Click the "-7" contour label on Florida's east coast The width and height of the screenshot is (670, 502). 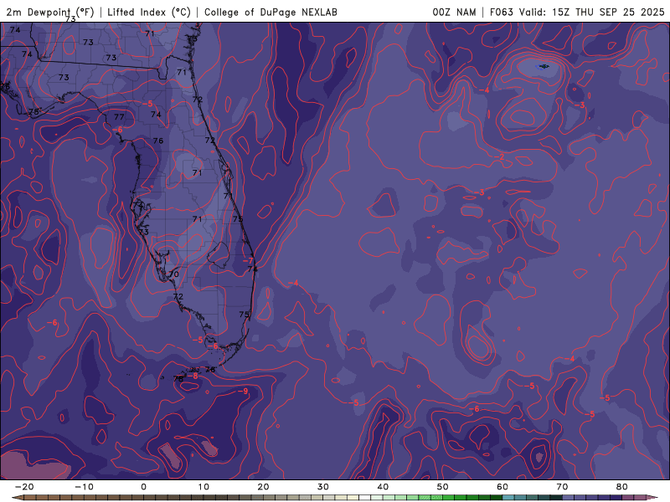coord(248,260)
